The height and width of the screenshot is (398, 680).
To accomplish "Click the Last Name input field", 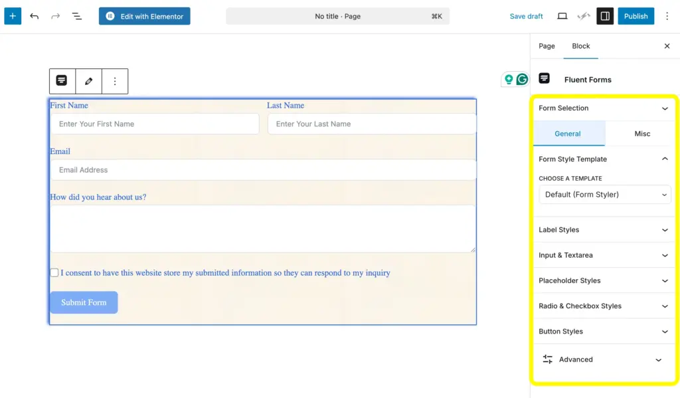I will pos(372,124).
